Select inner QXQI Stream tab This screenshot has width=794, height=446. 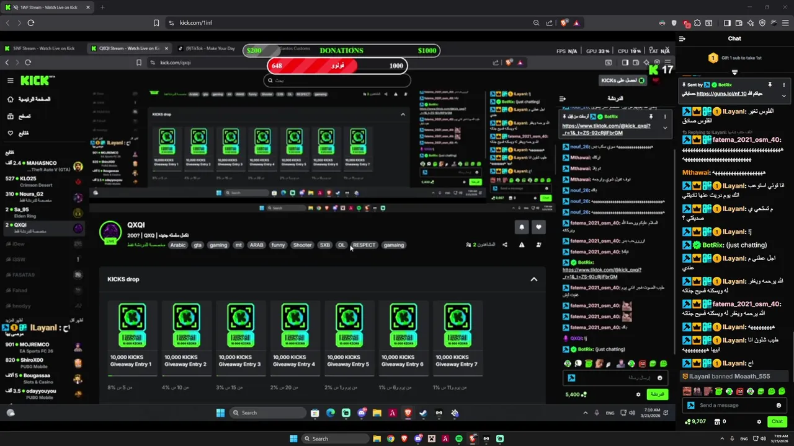pos(128,48)
